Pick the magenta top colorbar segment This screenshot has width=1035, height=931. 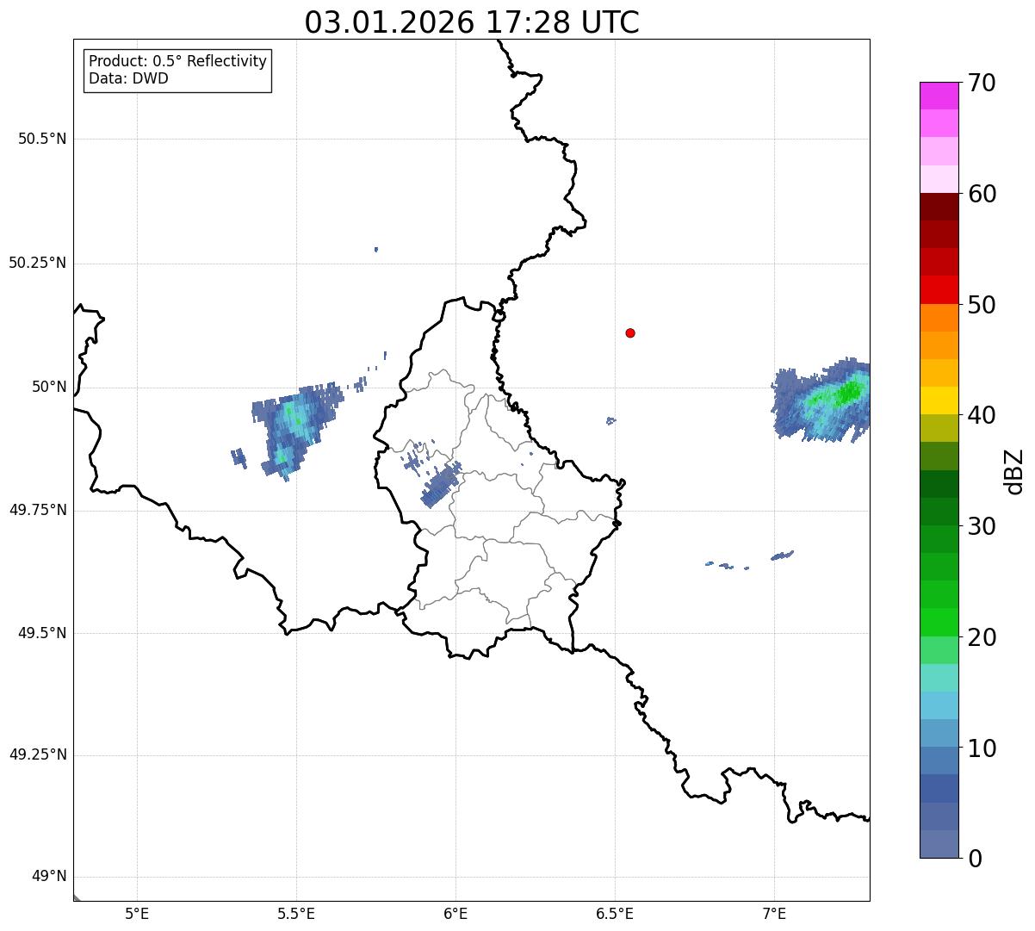tap(939, 96)
